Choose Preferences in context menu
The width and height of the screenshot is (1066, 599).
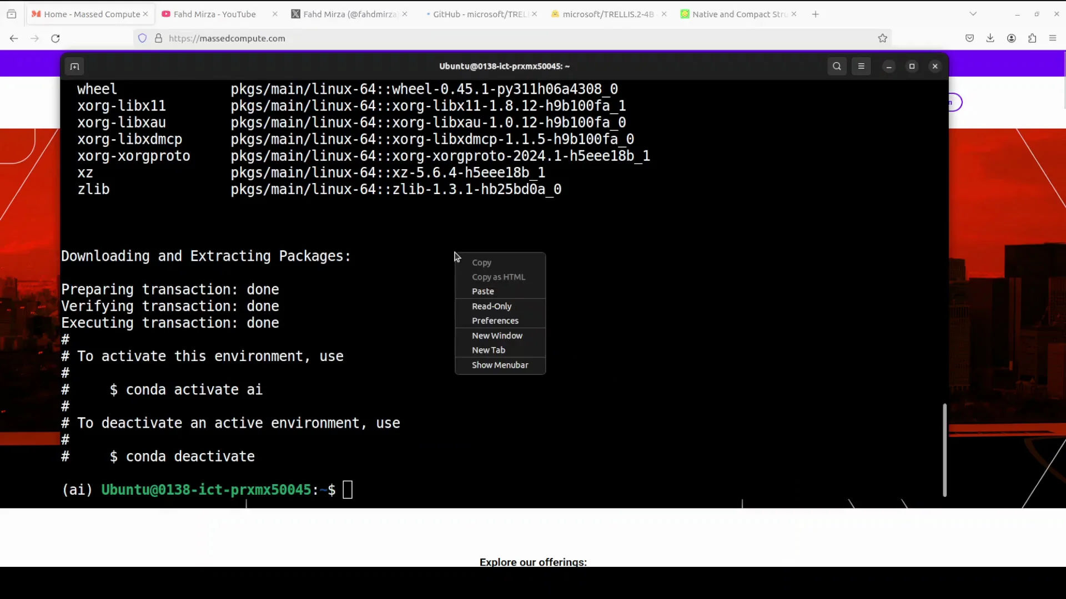click(495, 321)
